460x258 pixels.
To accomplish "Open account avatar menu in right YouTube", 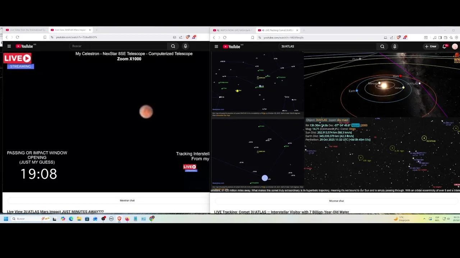I will 455,47.
